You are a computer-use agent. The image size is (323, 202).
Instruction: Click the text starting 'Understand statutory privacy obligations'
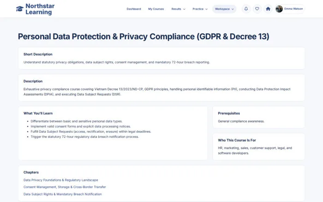117,62
